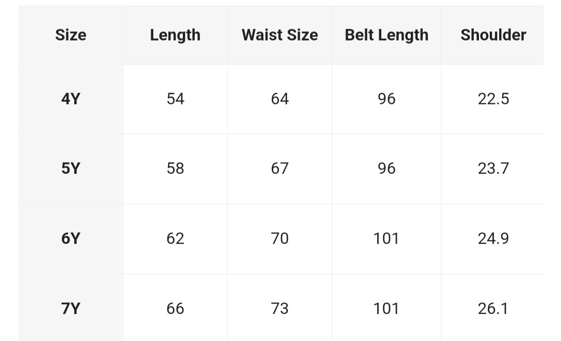Screen dimensions: 561x341
Task: Select the 4Y size row label
Action: pyautogui.click(x=71, y=99)
